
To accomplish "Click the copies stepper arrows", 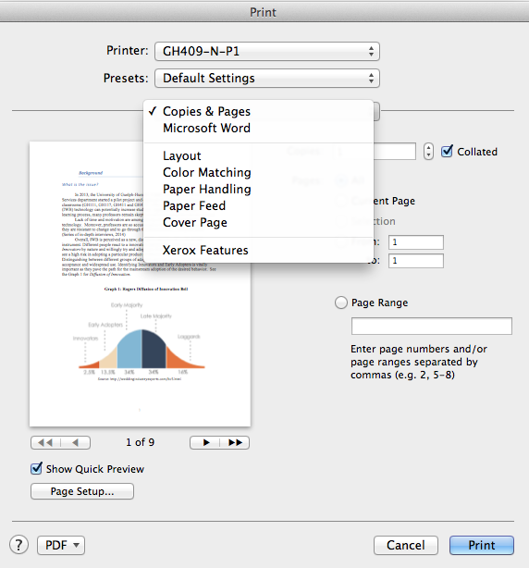I will click(x=428, y=152).
